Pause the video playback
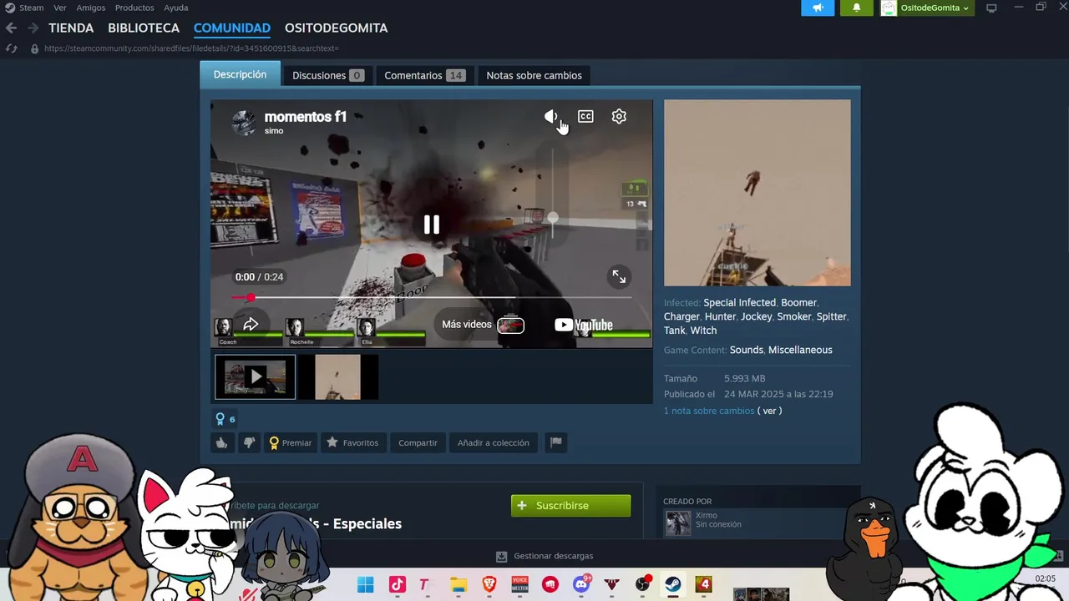Image resolution: width=1069 pixels, height=601 pixels. [431, 225]
